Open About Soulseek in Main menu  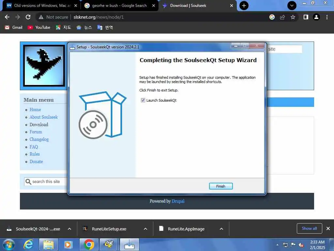(x=44, y=117)
